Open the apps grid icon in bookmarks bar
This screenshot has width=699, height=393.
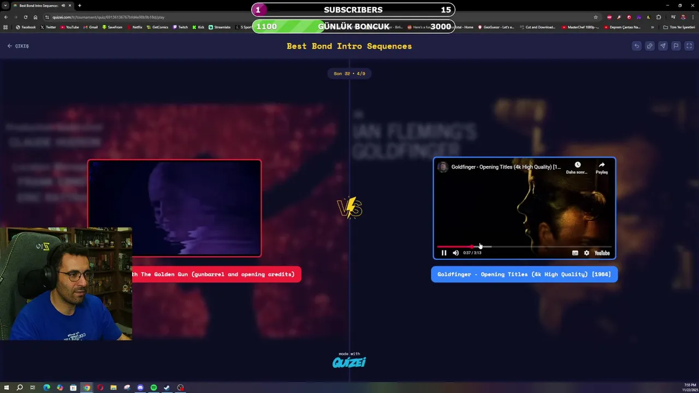point(6,27)
